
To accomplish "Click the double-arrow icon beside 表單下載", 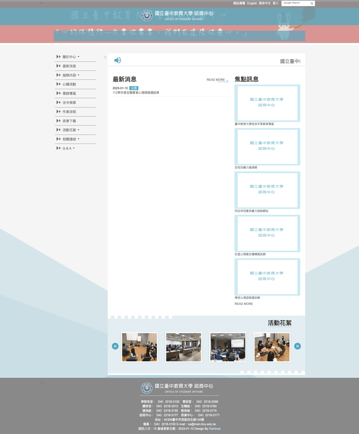I will (x=59, y=121).
